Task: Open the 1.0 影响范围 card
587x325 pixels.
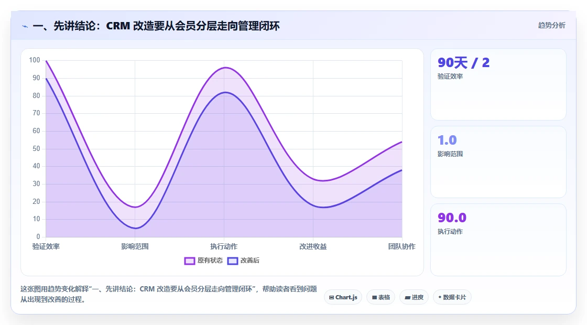Action: click(498, 162)
